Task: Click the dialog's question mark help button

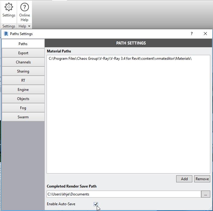Action: [191, 34]
